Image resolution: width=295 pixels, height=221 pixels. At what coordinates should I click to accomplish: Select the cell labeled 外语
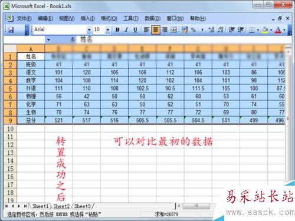point(31,88)
